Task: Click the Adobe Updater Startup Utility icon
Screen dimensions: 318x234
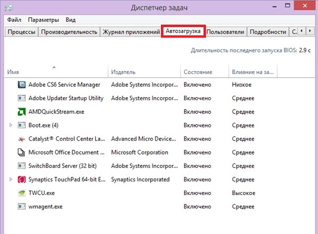Action: click(21, 98)
